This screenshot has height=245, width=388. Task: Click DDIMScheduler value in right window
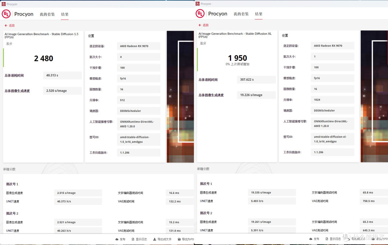coord(333,111)
